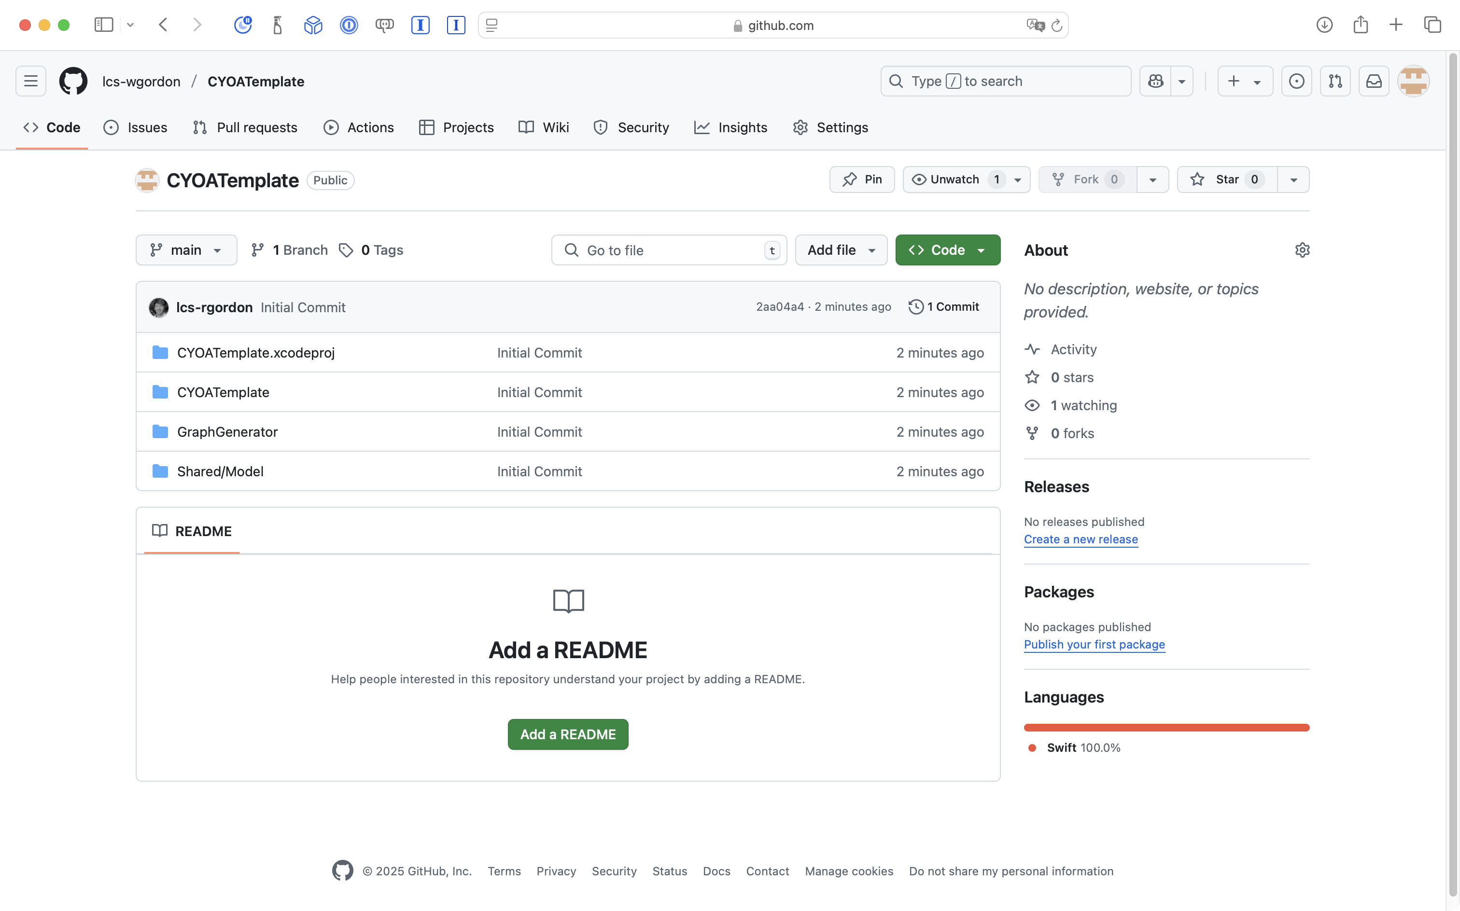This screenshot has height=911, width=1460.
Task: Expand the main branch dropdown
Action: click(186, 250)
